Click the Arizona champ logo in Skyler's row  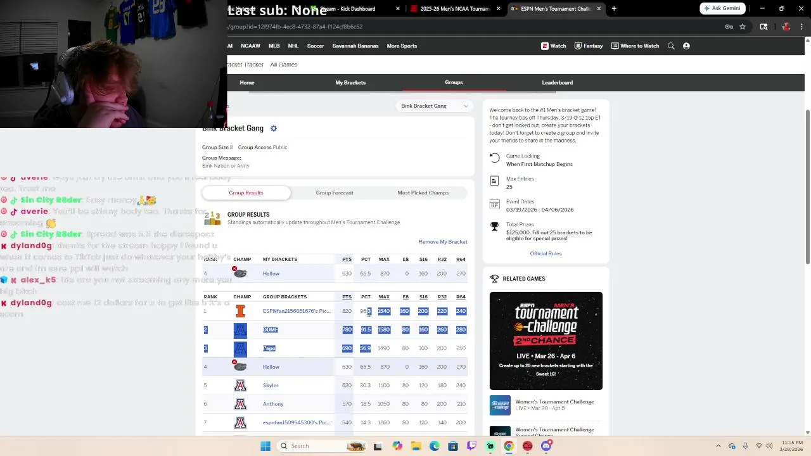click(240, 385)
